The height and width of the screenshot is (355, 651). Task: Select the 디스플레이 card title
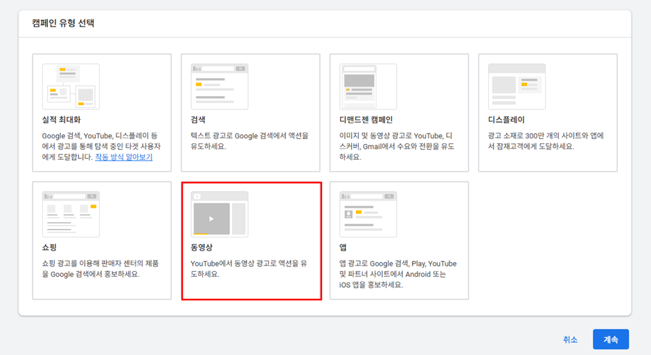pos(506,120)
